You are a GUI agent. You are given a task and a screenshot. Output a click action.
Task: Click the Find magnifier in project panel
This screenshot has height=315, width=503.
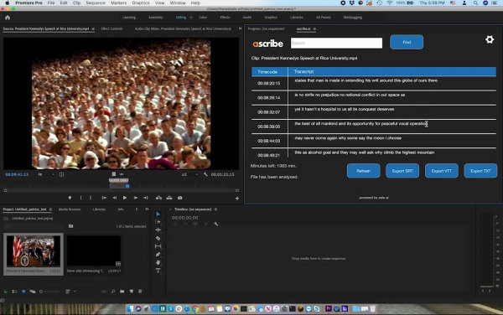(x=113, y=292)
